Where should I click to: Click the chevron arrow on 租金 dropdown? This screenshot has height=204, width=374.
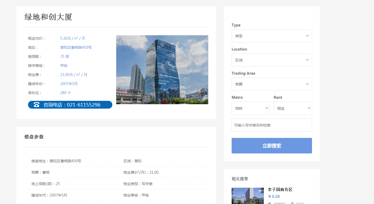point(309,108)
